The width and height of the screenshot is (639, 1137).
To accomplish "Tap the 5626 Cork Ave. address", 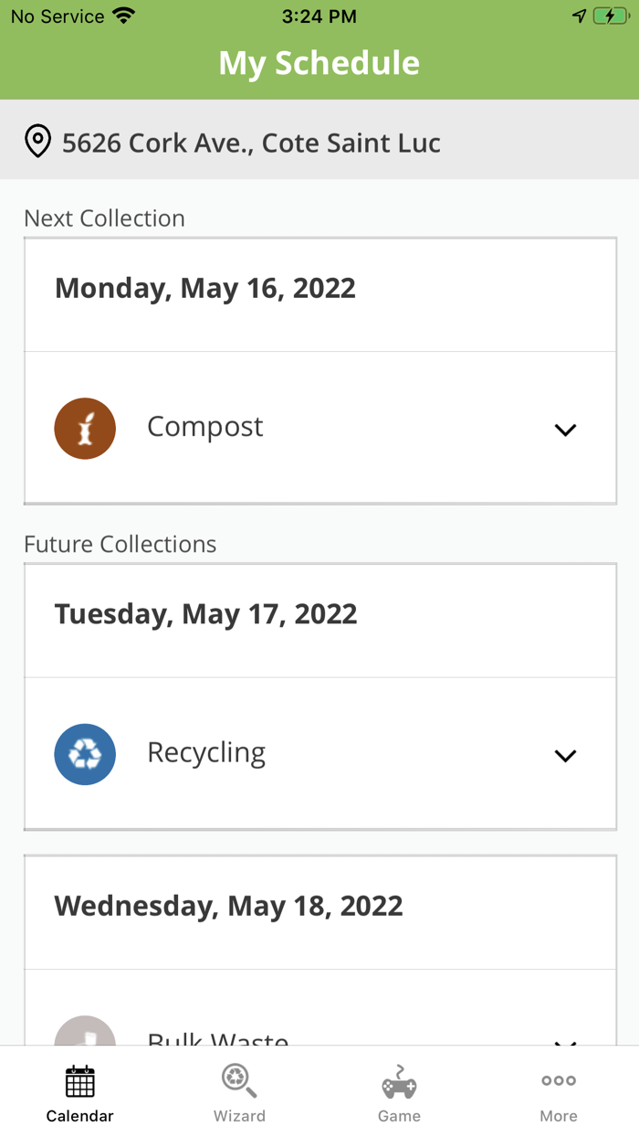I will point(251,143).
